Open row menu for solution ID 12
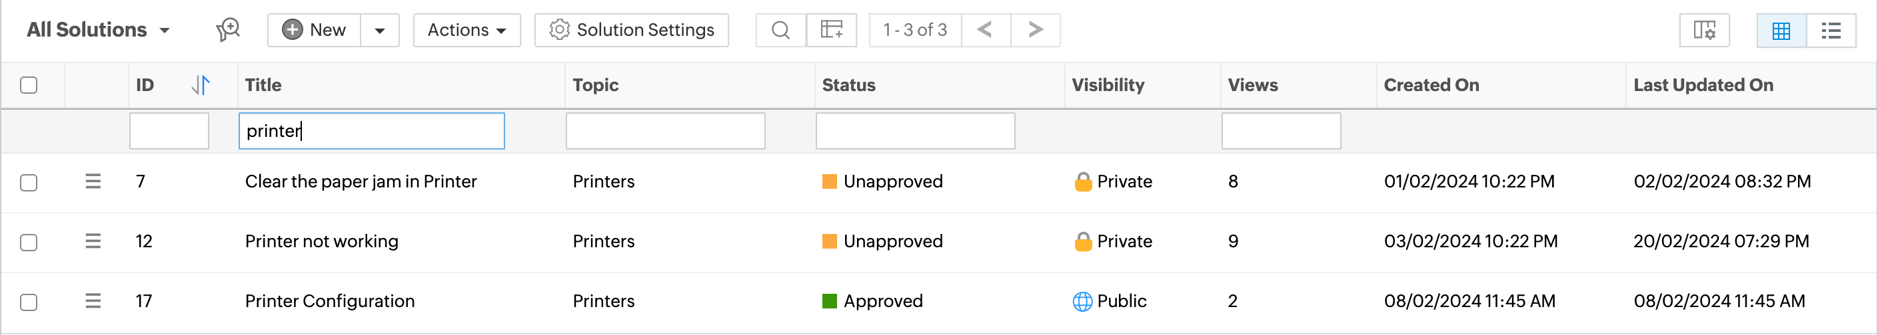Screen dimensions: 1878x335 (93, 241)
